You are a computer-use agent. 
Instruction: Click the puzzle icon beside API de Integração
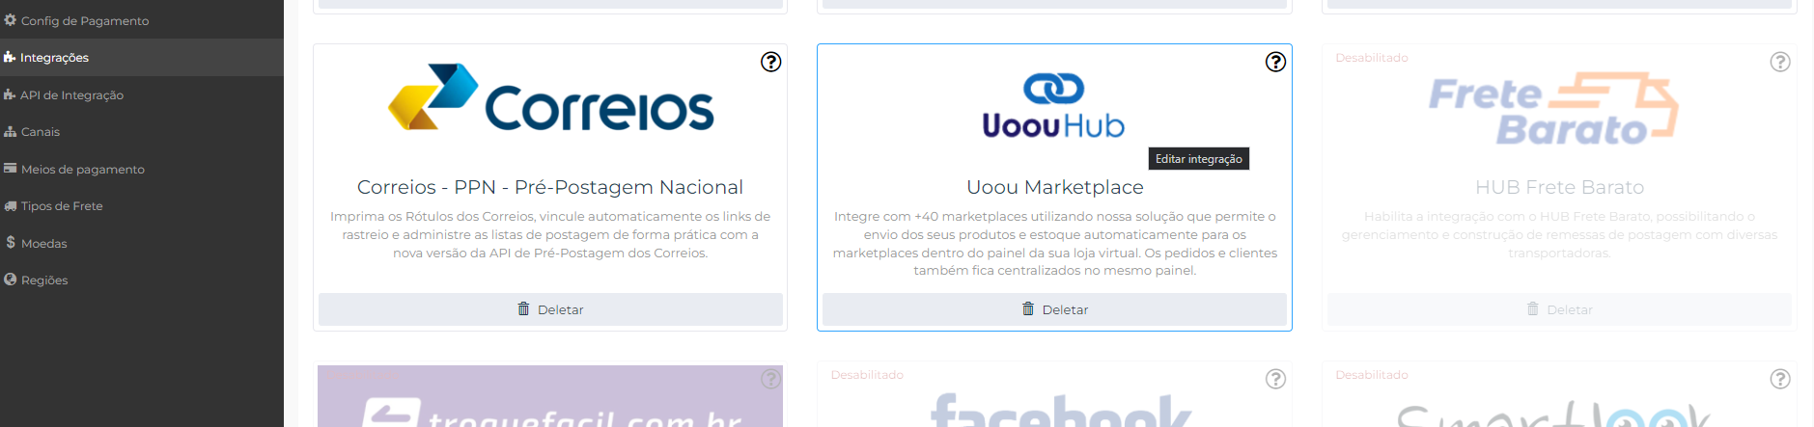10,94
